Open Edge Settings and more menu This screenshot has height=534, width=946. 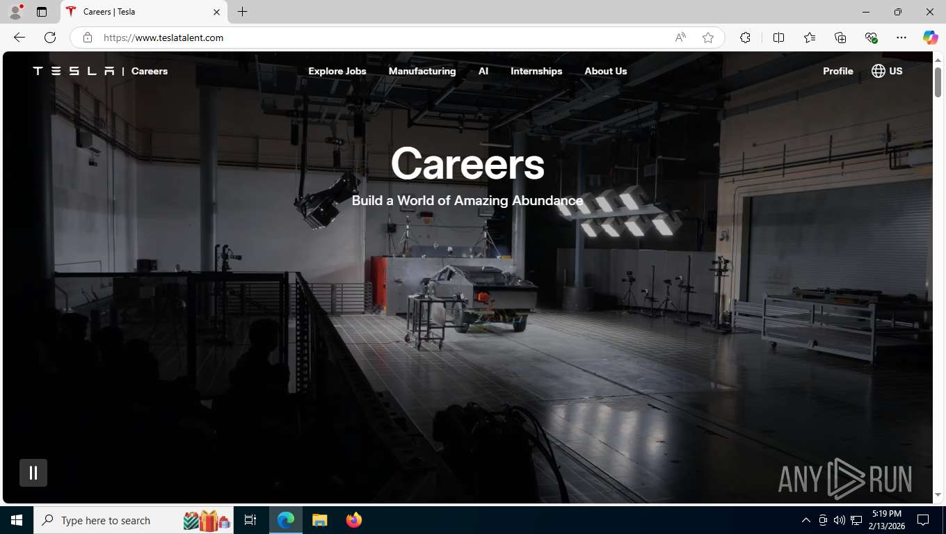[x=901, y=38]
